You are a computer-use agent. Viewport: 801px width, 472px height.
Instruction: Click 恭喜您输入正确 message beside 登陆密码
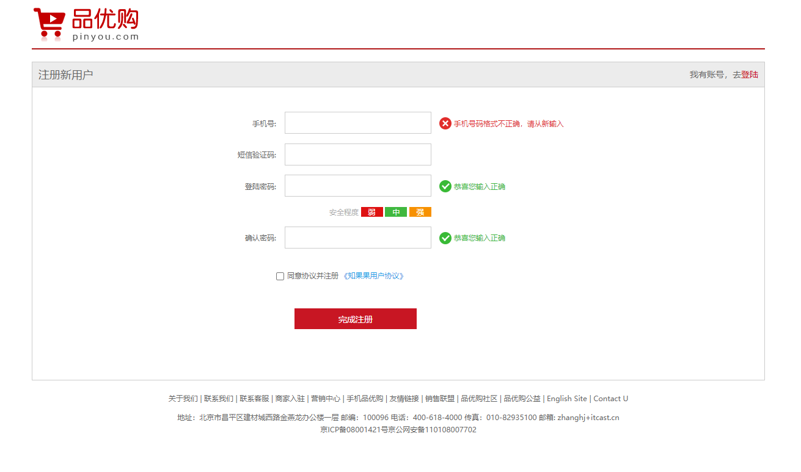[480, 187]
